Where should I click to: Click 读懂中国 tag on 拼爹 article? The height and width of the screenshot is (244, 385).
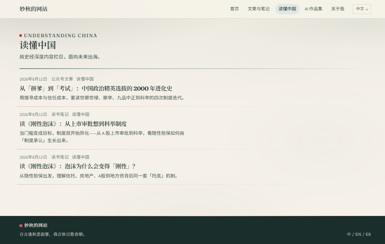pos(85,79)
